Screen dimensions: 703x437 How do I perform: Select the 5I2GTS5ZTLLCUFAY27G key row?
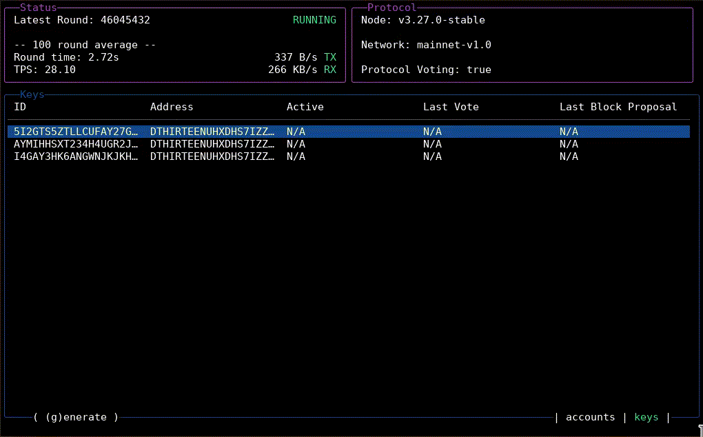pos(76,132)
